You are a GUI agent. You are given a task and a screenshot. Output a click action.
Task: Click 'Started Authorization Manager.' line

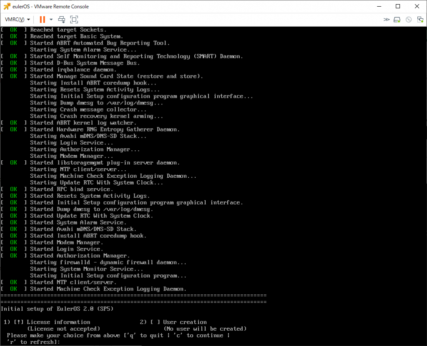(80, 256)
